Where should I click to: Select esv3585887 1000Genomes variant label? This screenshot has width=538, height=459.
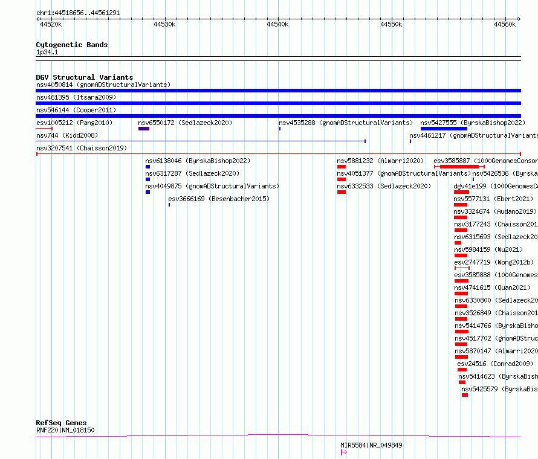tap(485, 161)
